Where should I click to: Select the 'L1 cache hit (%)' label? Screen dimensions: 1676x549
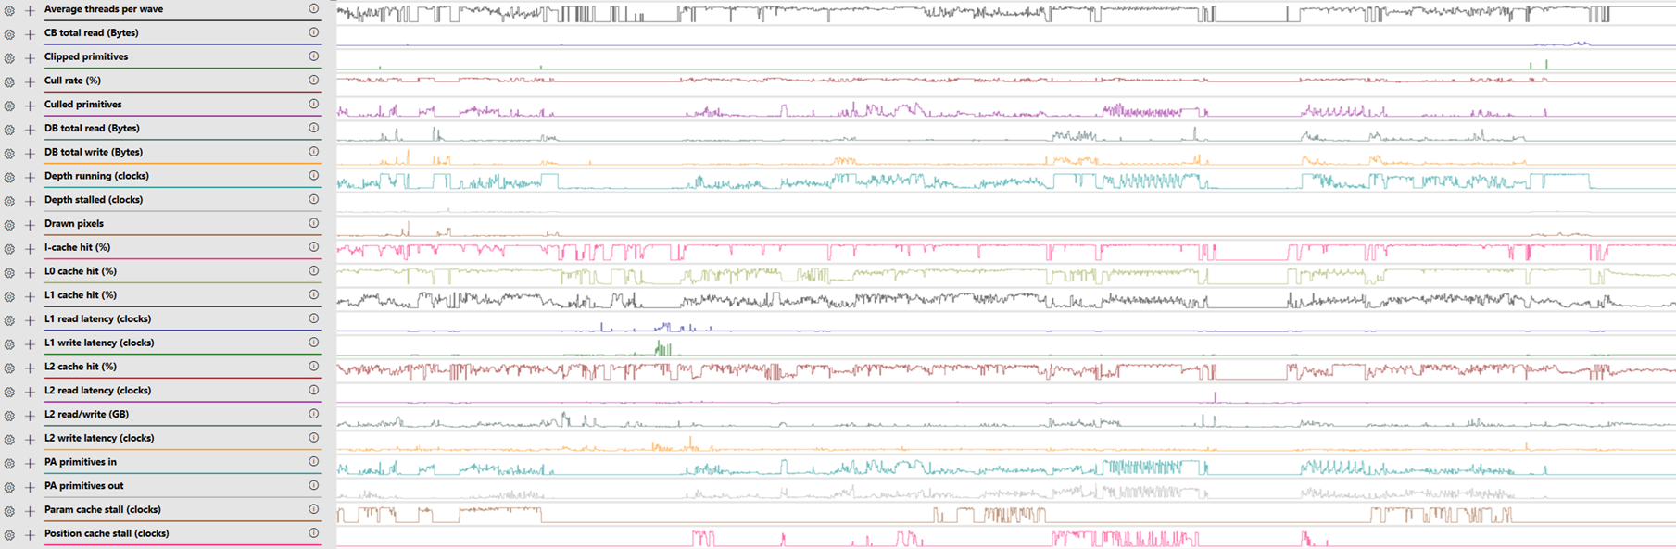point(81,295)
